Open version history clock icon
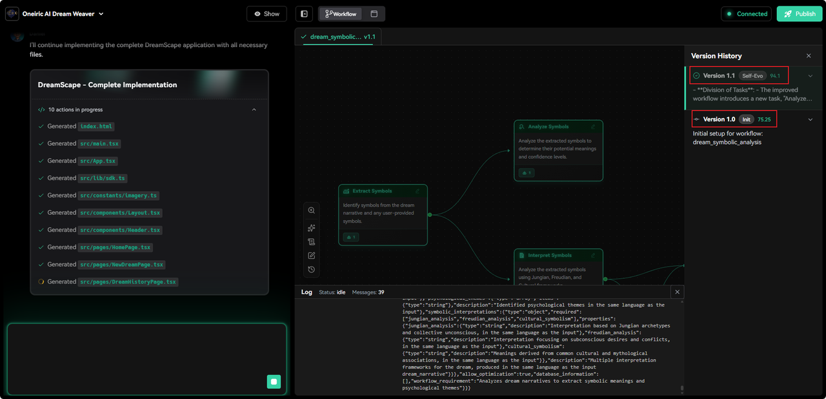 [312, 269]
